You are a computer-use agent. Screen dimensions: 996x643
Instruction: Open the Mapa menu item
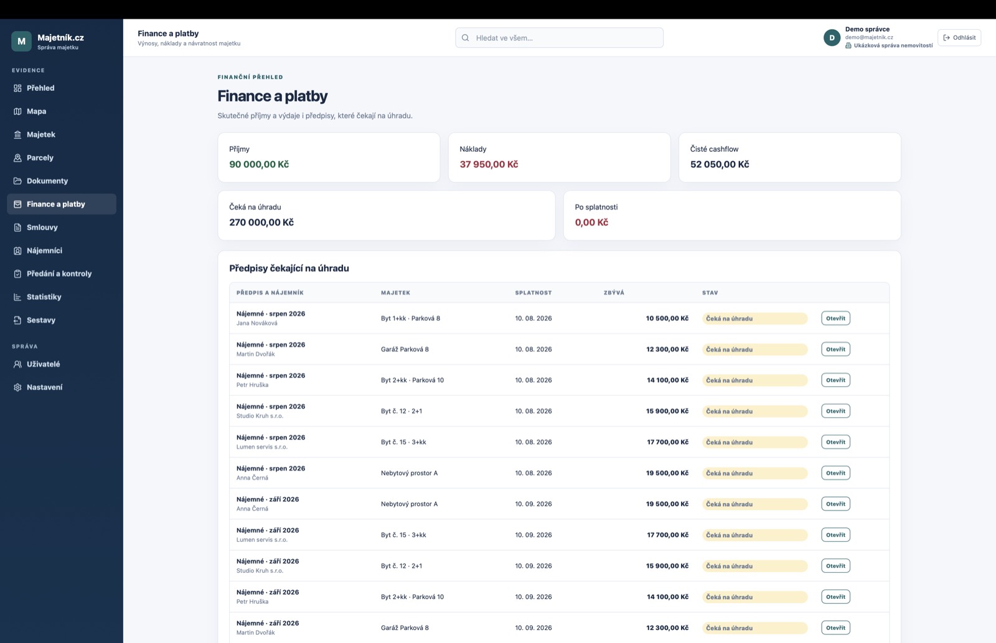pyautogui.click(x=62, y=111)
